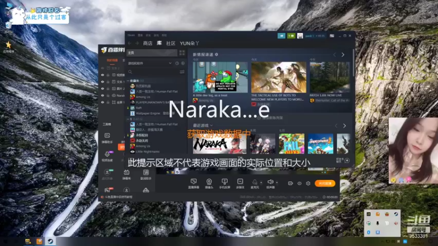The width and height of the screenshot is (438, 246).
Task: Open the 社区 community tab
Action: (171, 43)
